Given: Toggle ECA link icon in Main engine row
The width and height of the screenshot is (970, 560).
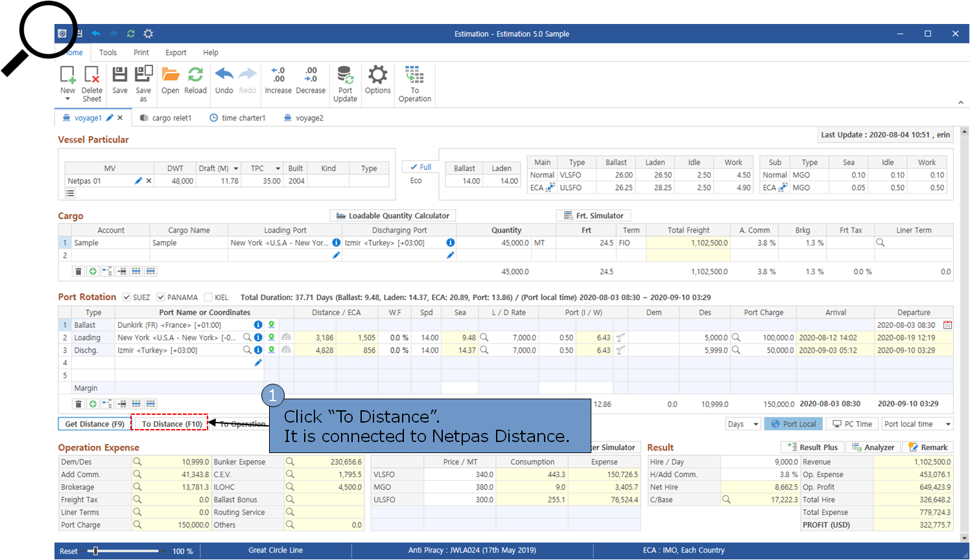Looking at the screenshot, I should (x=550, y=187).
